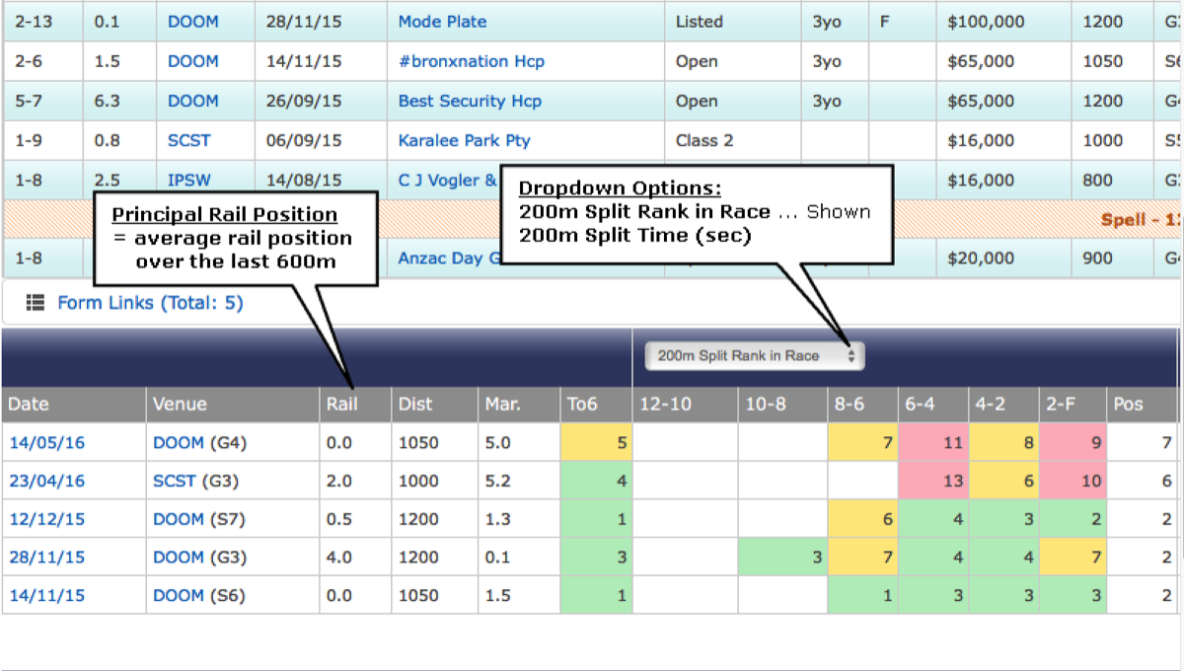Click the To6 column header
Screen dimensions: 1184x671
[x=581, y=405]
